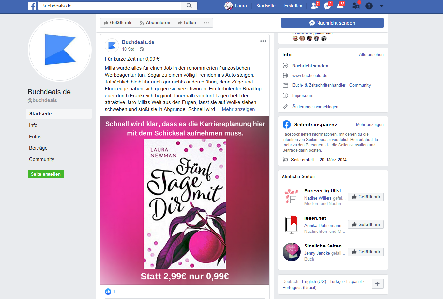Viewport: 443px width, 299px height.
Task: Click the search magnifier button
Action: coord(189,6)
